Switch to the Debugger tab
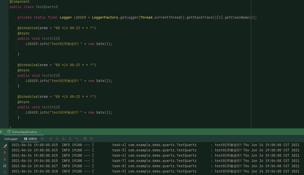The image size is (304, 175). click(11, 139)
